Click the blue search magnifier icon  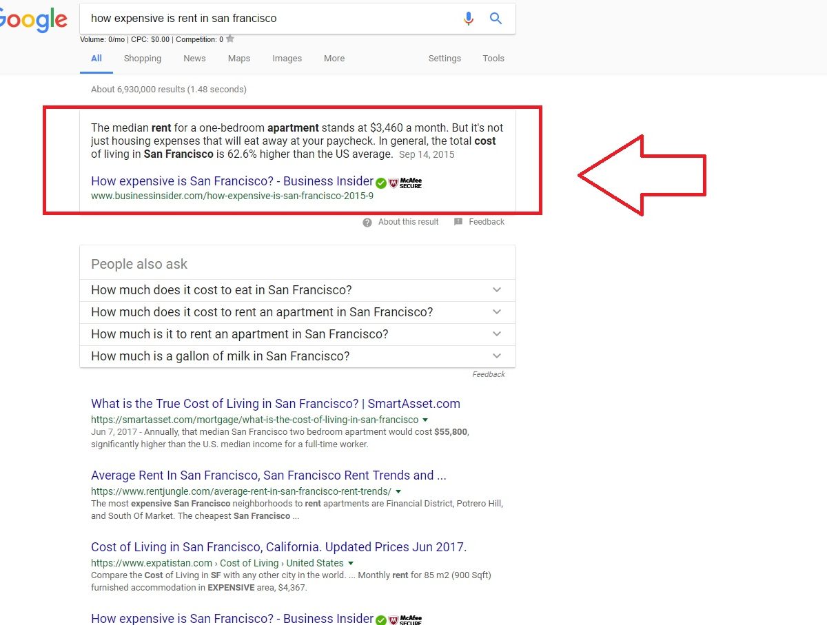click(x=496, y=19)
